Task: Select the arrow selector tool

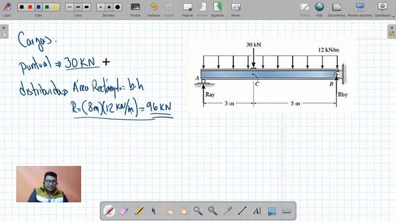Action: coord(153,211)
